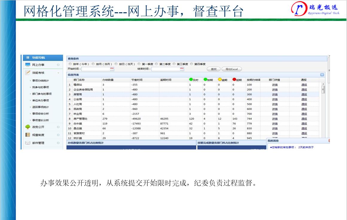The image size is (347, 220).
Task: Open calendar picker for 结束时间
Action: click(x=182, y=69)
